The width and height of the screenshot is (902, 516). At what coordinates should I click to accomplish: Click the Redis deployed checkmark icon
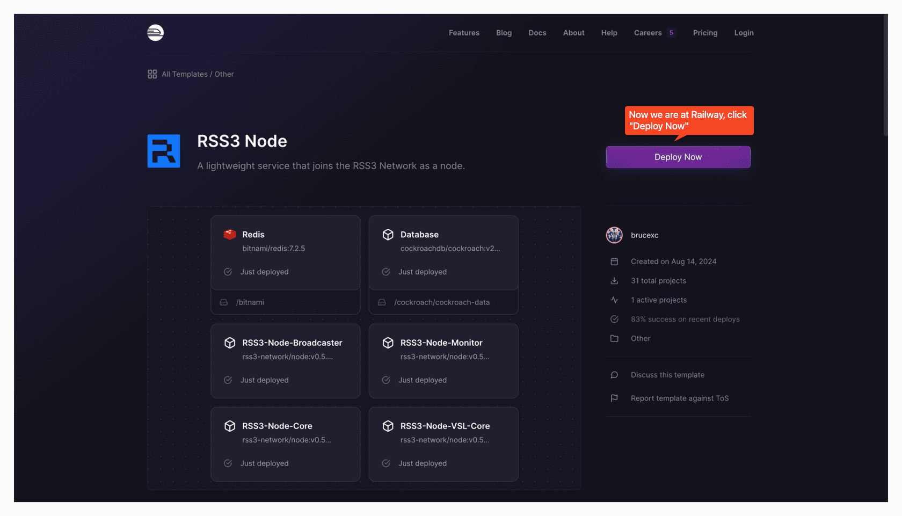click(x=228, y=272)
